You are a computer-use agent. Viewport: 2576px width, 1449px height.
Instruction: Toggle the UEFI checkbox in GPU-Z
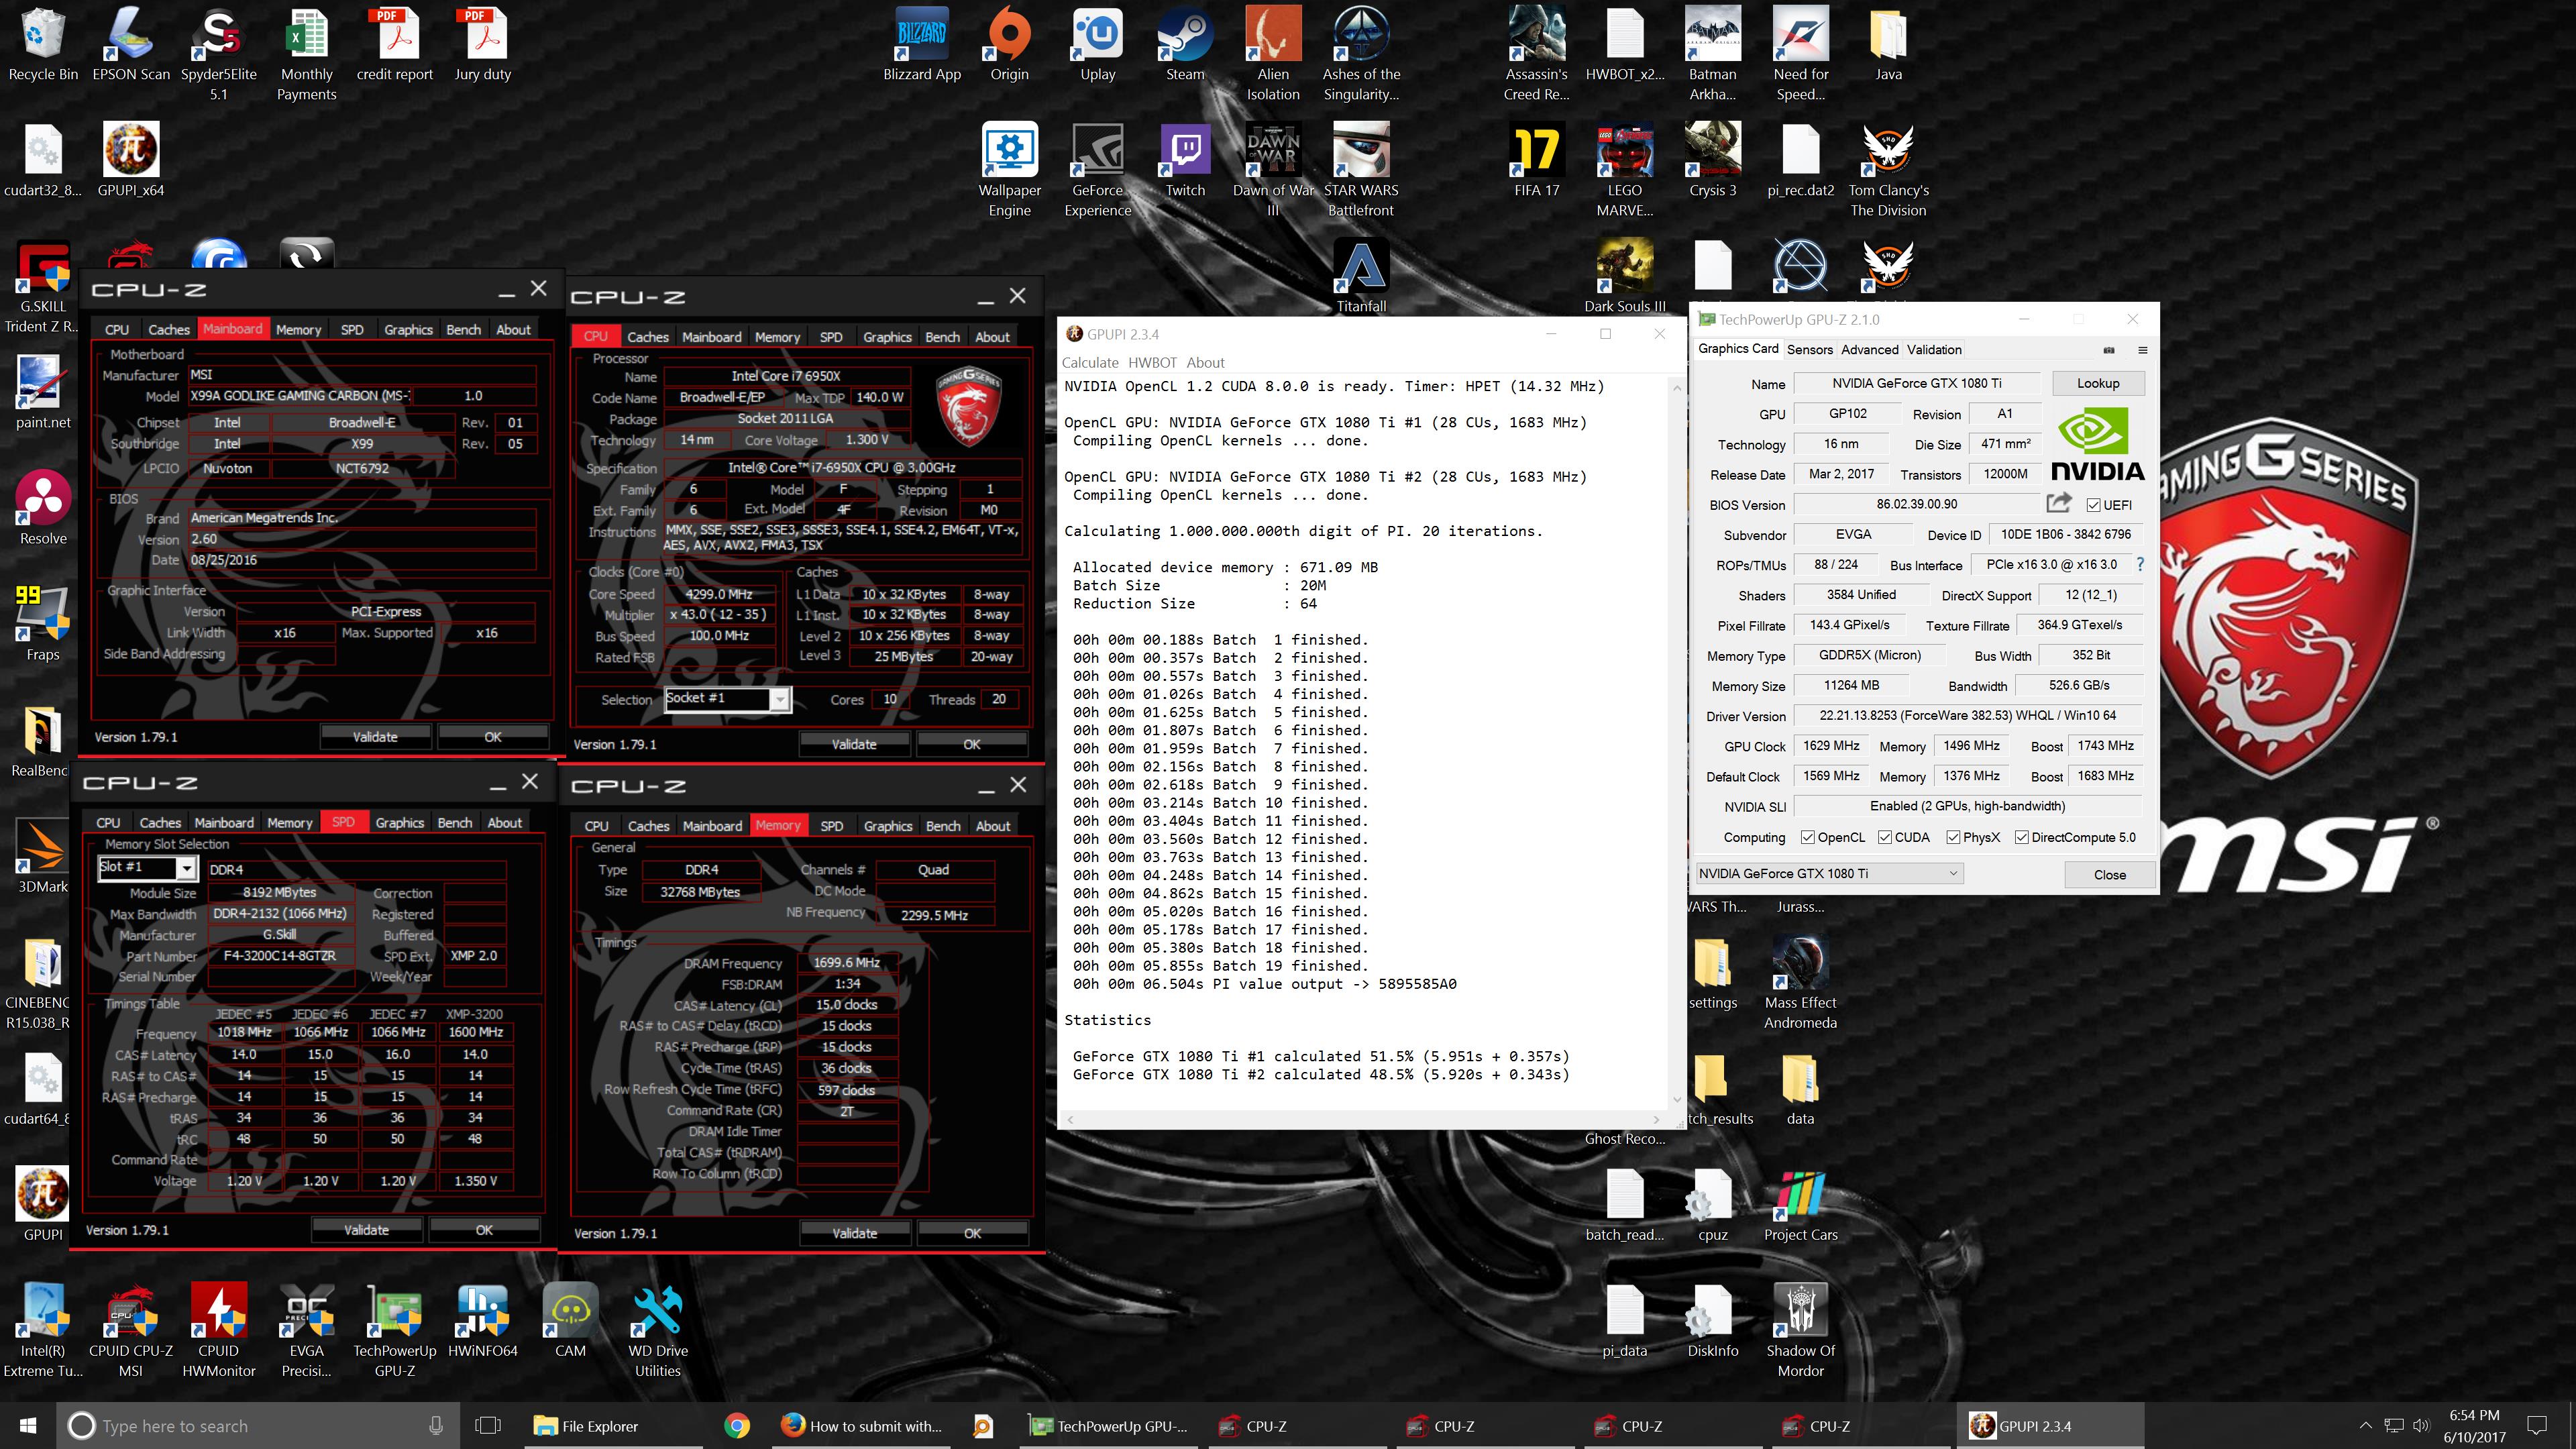point(2094,505)
